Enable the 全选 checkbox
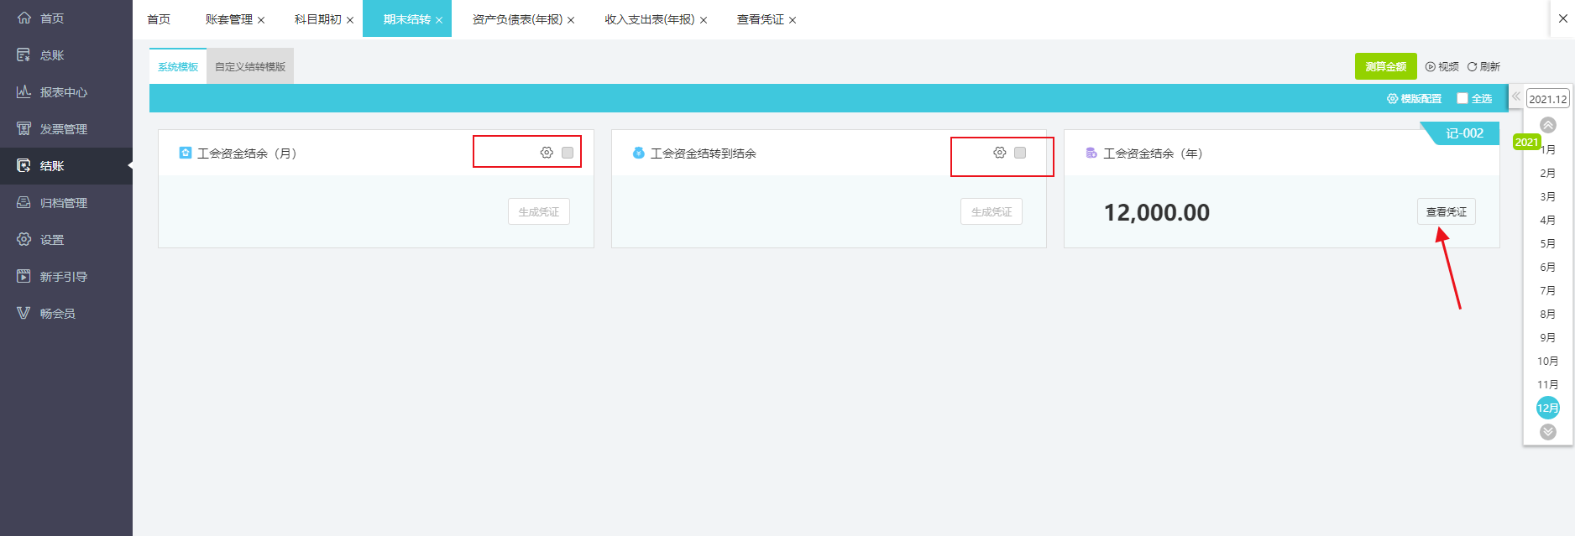 tap(1462, 98)
